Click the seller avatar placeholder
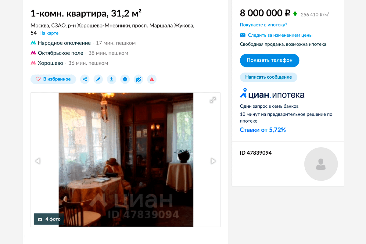The width and height of the screenshot is (366, 244). click(x=321, y=164)
